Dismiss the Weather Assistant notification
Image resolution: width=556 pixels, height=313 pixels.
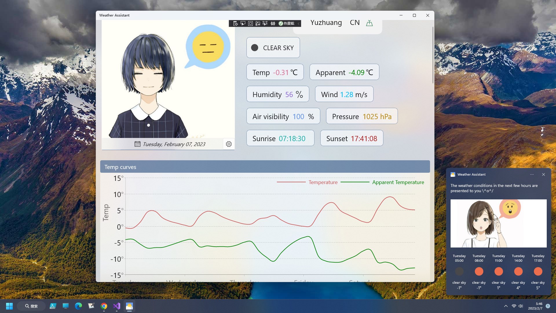click(x=544, y=174)
